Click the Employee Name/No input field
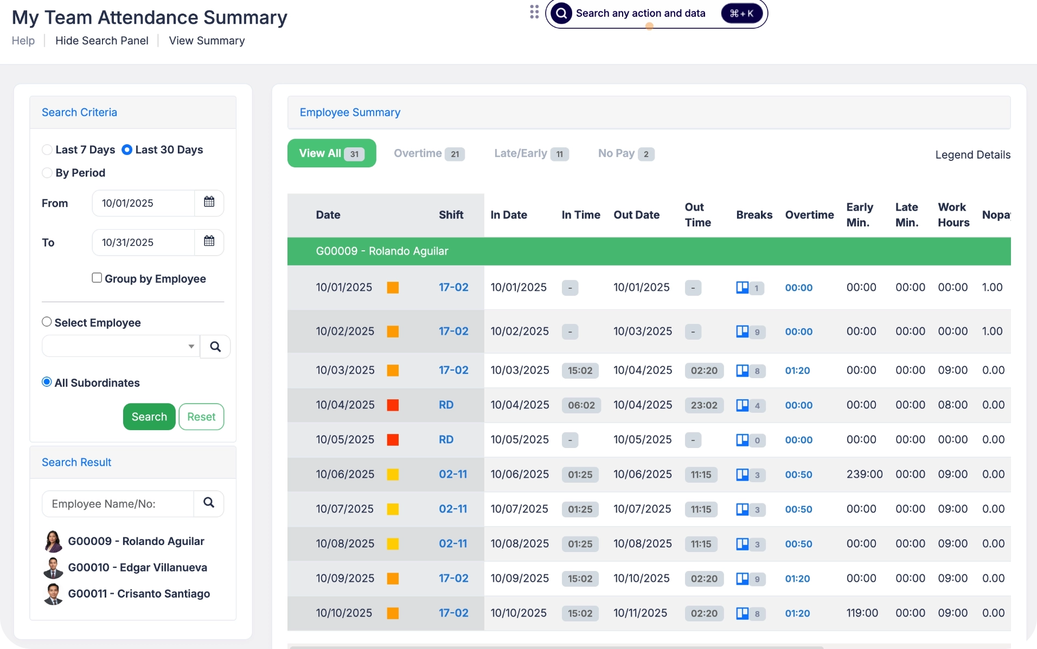1037x649 pixels. coord(118,504)
